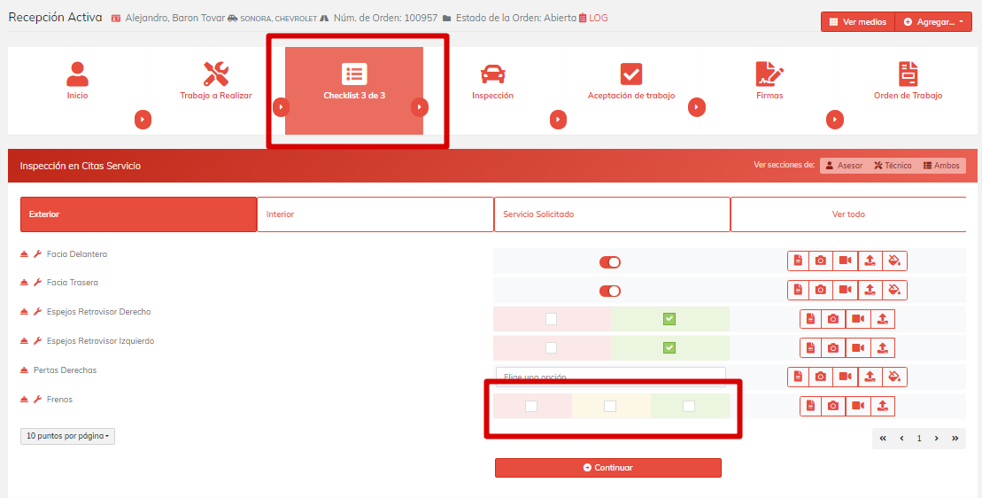Open the 10 puntos por página dropdown

point(67,436)
